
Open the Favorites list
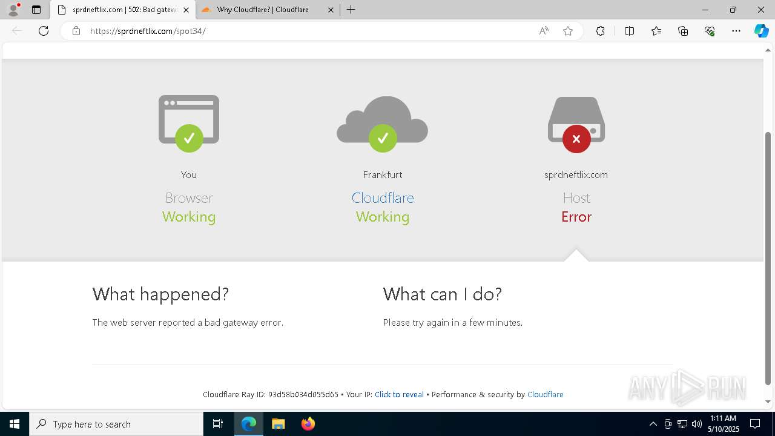tap(656, 31)
